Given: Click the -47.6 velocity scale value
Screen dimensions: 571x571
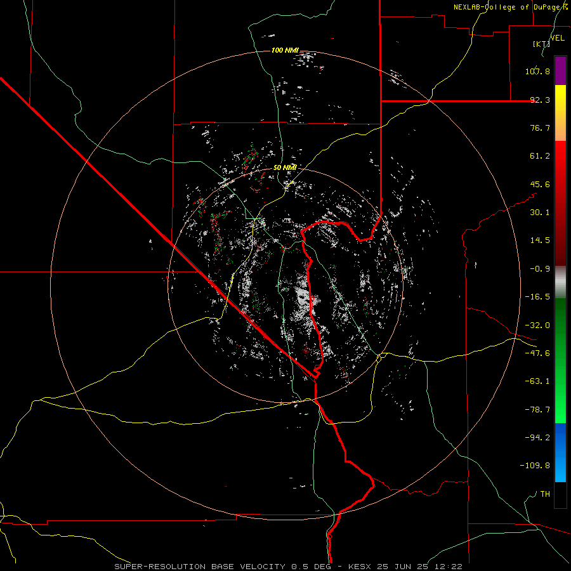Looking at the screenshot, I should (x=537, y=353).
